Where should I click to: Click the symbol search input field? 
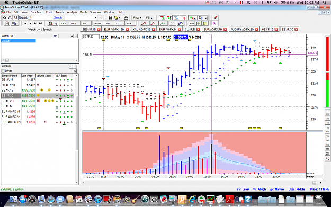(x=43, y=17)
